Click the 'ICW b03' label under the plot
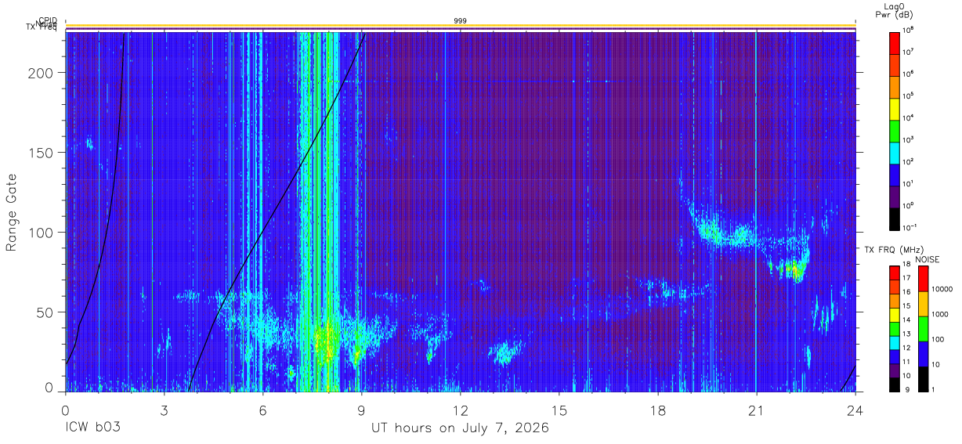Image resolution: width=962 pixels, height=444 pixels. point(92,428)
